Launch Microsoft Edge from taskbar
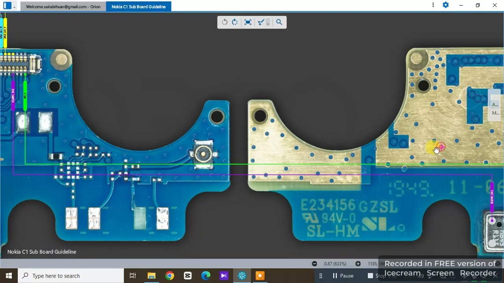The width and height of the screenshot is (504, 283). click(206, 276)
